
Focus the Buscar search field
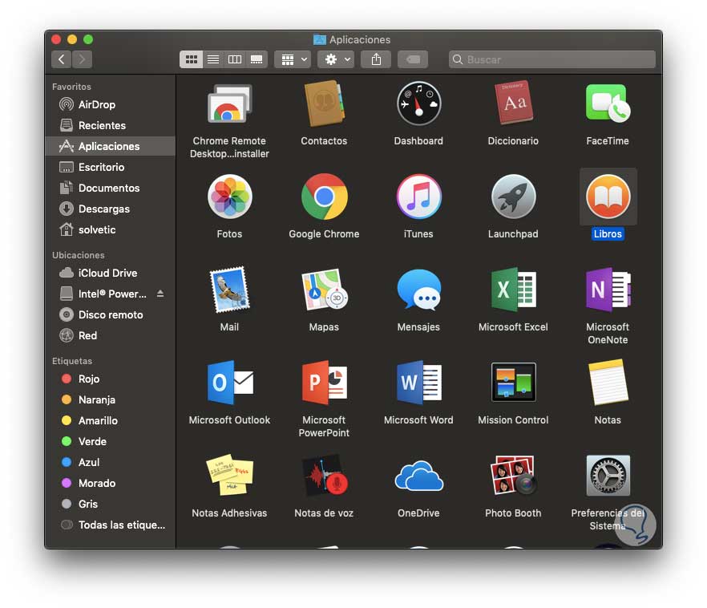point(551,59)
